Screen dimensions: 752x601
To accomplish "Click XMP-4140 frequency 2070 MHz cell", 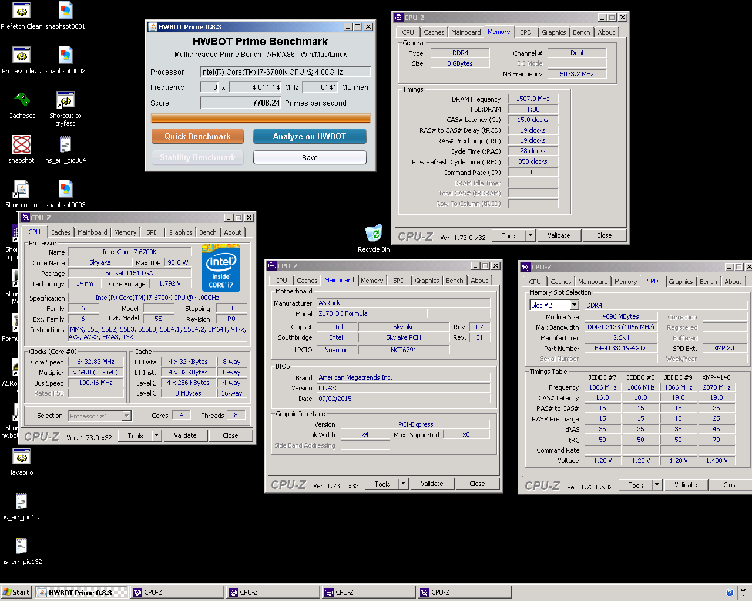I will click(x=717, y=387).
